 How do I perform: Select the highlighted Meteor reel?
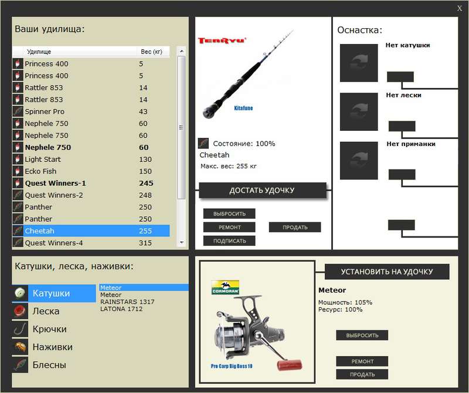point(144,287)
